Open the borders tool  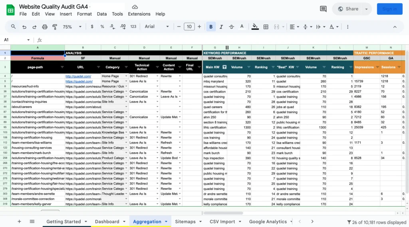pos(266,27)
